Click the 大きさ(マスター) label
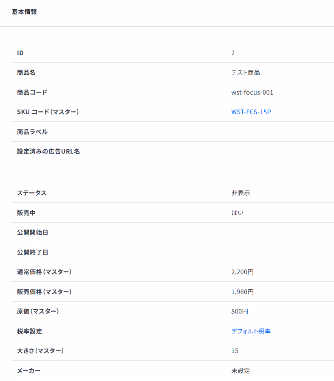 tap(40, 350)
